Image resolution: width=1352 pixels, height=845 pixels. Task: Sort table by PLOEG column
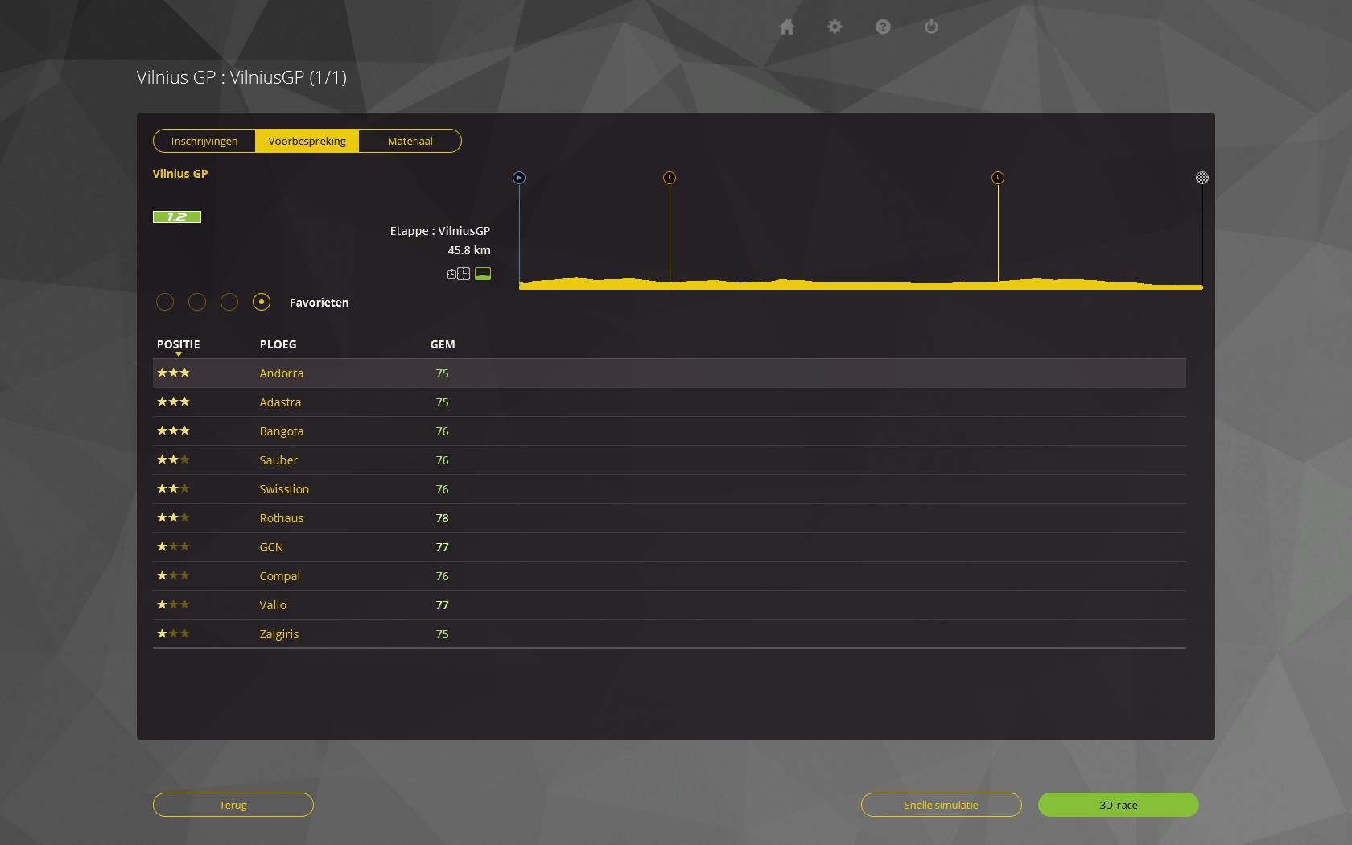[x=278, y=344]
